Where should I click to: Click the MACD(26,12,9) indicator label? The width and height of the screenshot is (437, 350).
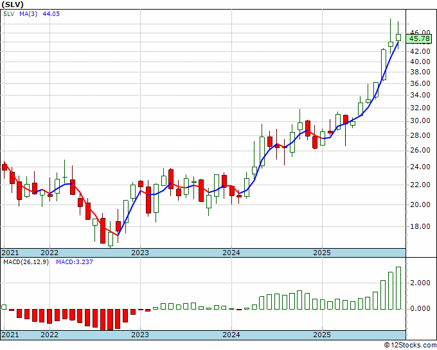(26, 262)
